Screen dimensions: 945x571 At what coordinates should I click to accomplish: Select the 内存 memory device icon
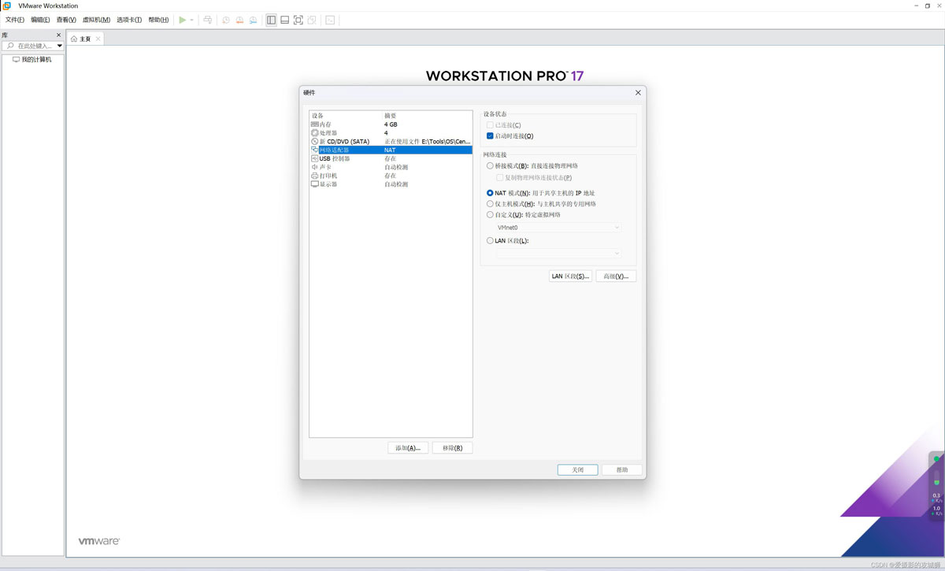coord(315,124)
